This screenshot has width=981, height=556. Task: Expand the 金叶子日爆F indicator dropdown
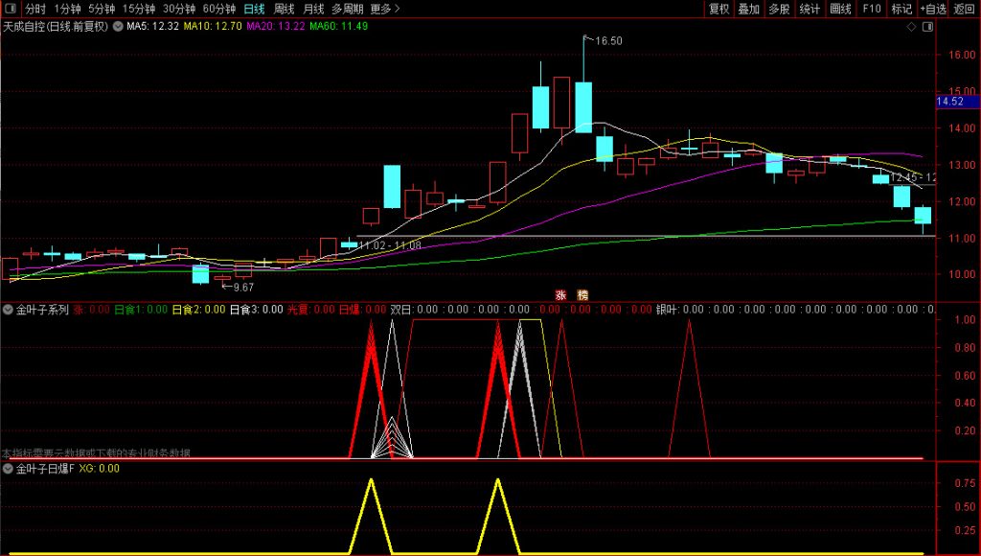[x=9, y=469]
